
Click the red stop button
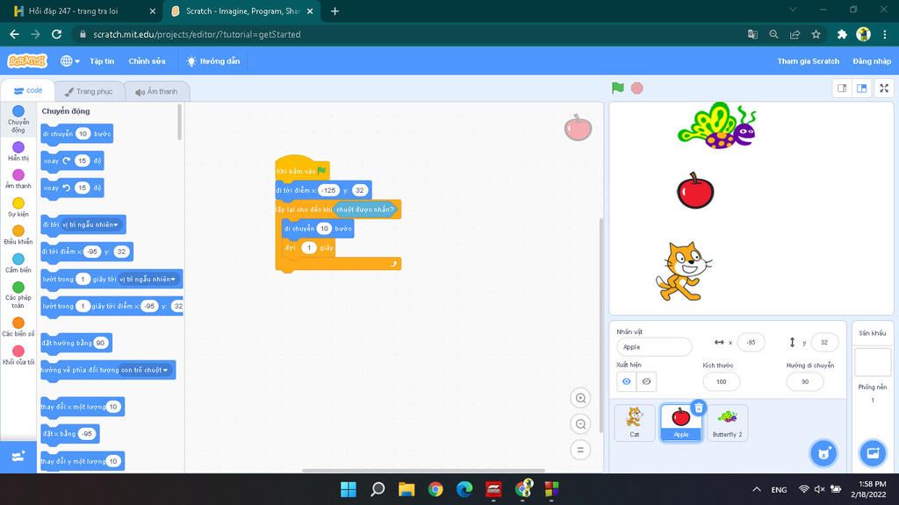pyautogui.click(x=637, y=89)
